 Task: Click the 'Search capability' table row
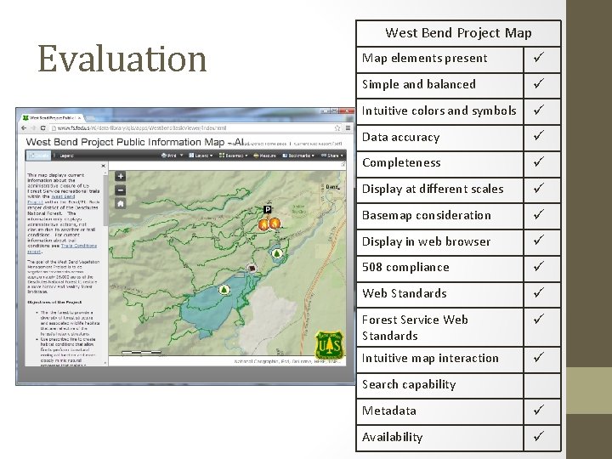coord(459,386)
